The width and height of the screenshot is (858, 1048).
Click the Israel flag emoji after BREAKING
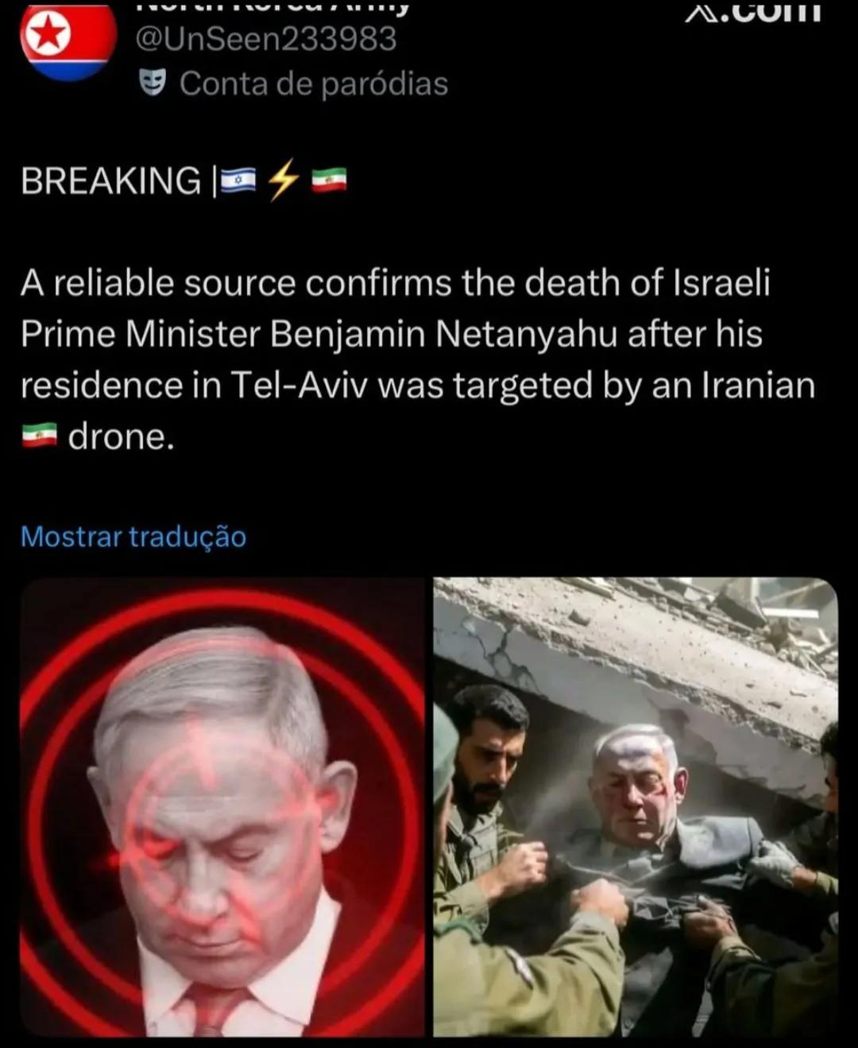click(x=238, y=180)
